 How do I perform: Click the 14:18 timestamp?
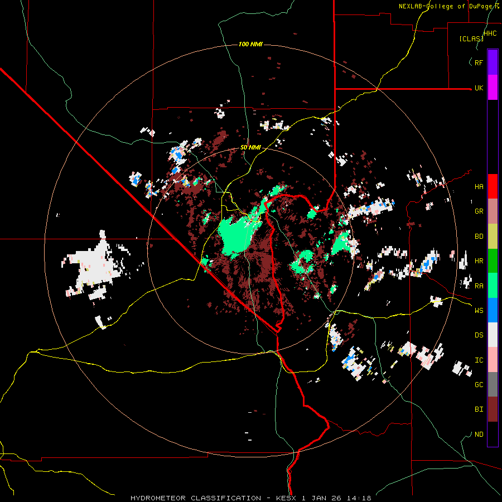360,498
